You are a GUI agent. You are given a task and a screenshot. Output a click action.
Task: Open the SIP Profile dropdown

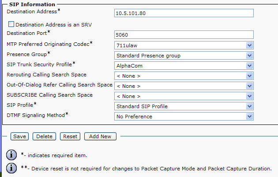click(x=183, y=106)
